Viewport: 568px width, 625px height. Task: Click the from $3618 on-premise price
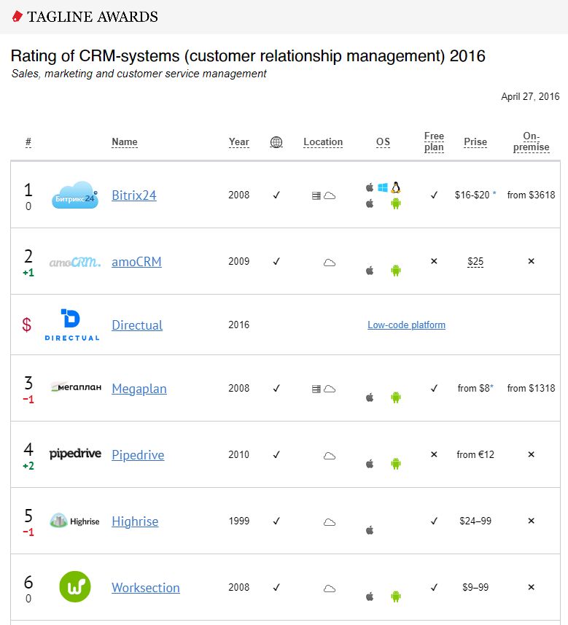[x=532, y=195]
